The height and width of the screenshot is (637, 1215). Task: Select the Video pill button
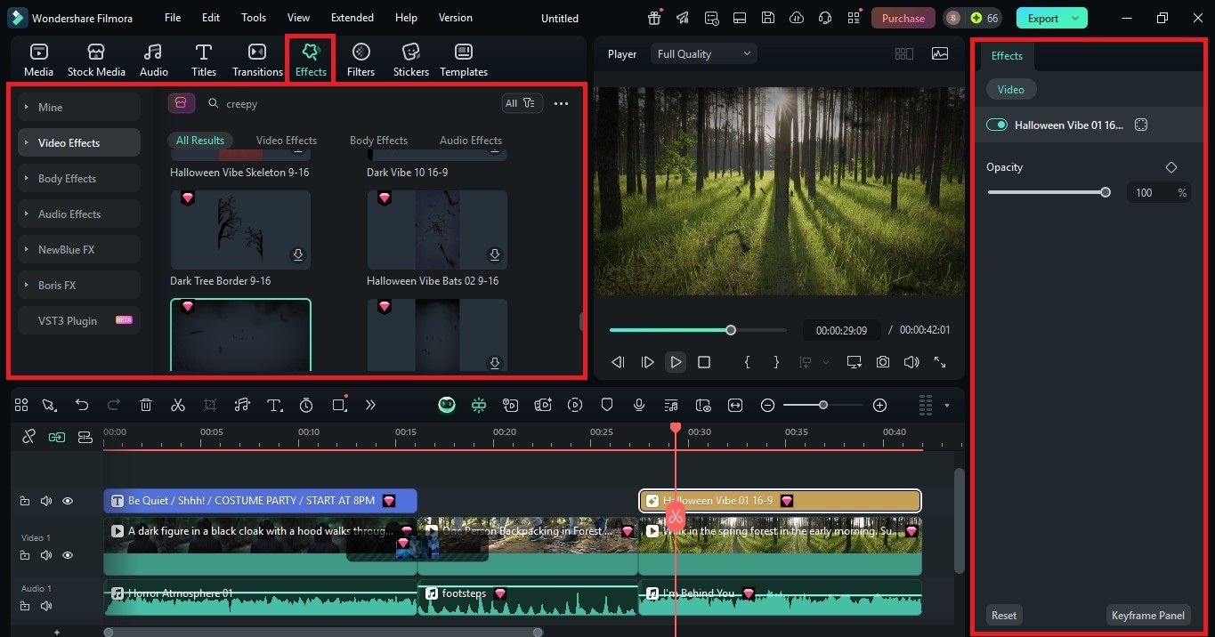coord(1010,89)
